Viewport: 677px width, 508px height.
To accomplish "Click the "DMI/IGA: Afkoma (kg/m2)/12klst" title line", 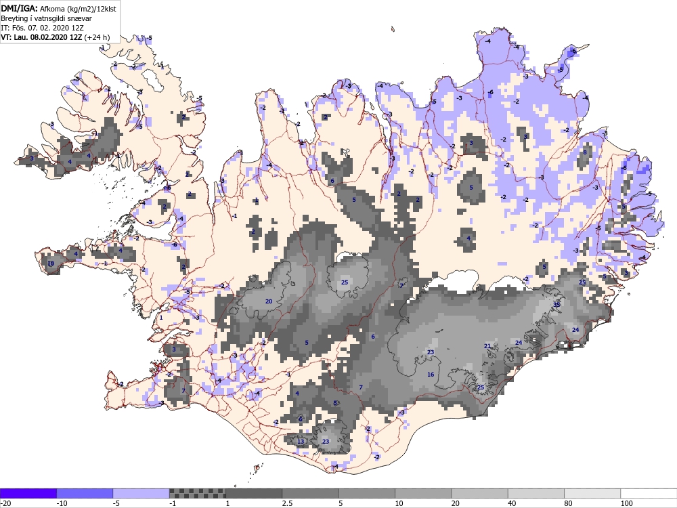I will pos(58,8).
